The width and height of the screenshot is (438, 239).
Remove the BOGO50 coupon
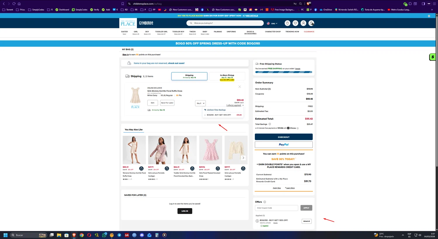[307, 221]
